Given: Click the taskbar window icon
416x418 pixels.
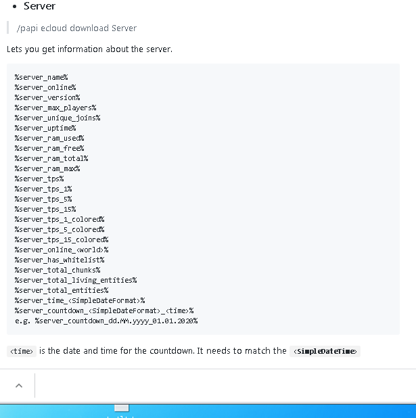Looking at the screenshot, I should coord(122,408).
